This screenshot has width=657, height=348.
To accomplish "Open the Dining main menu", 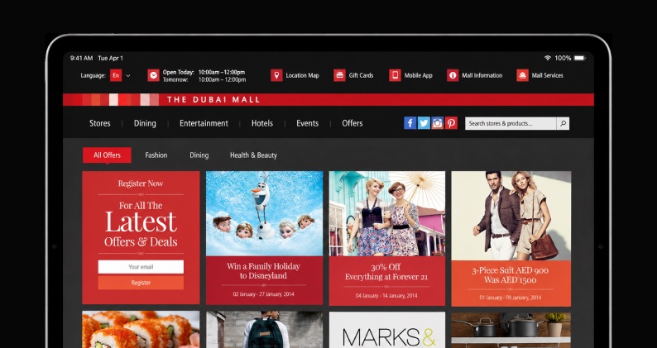I will coord(145,123).
